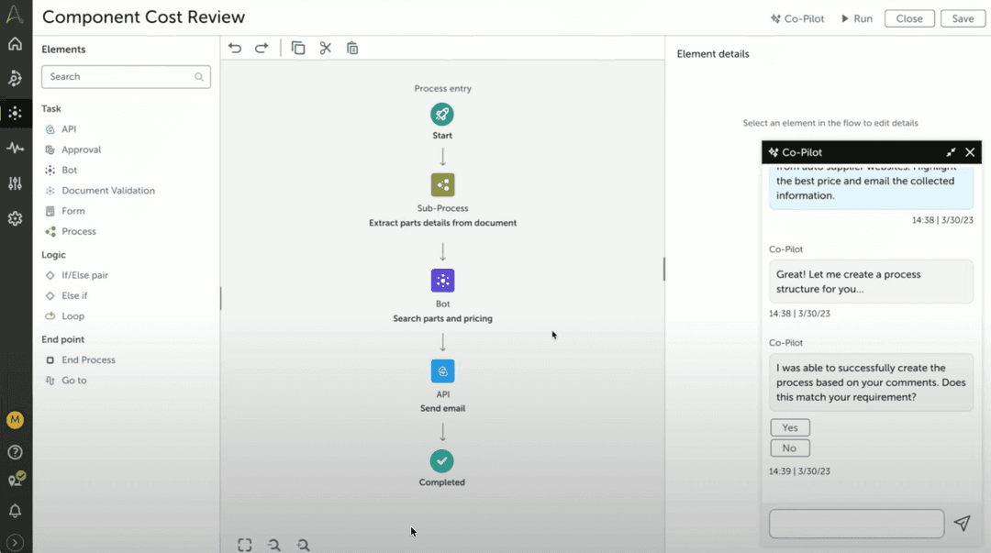This screenshot has width=991, height=553.
Task: Click 'Extract parts details from document' label
Action: point(442,223)
